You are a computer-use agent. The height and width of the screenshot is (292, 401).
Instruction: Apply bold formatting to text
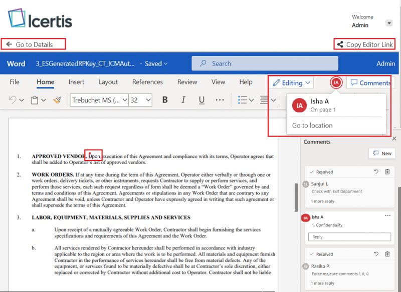click(165, 100)
